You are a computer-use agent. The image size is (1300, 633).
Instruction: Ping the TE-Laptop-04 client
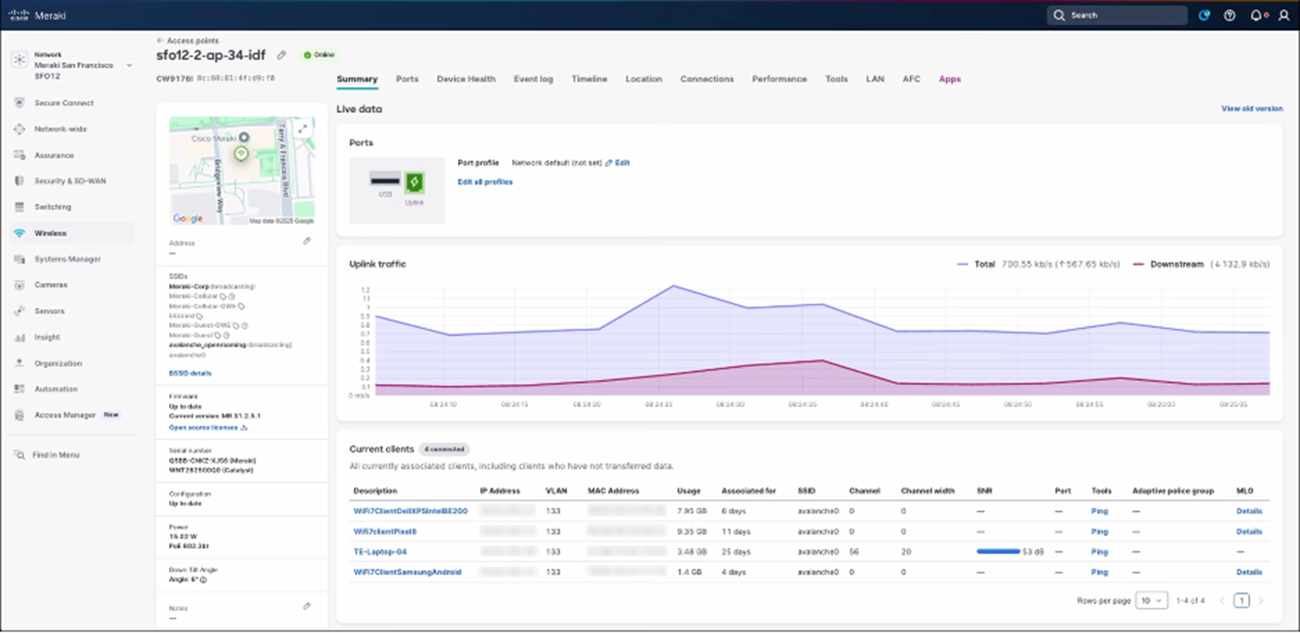coord(1100,552)
